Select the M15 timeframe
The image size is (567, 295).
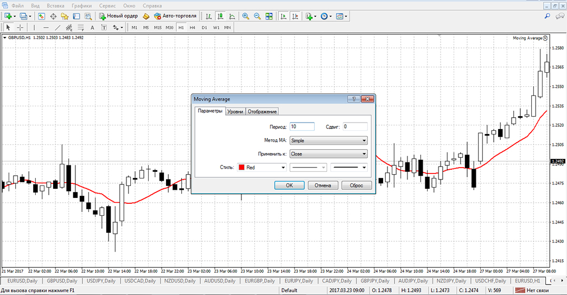[157, 28]
